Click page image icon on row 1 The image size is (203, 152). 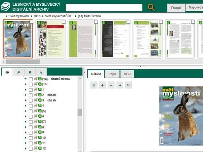(x=36, y=89)
